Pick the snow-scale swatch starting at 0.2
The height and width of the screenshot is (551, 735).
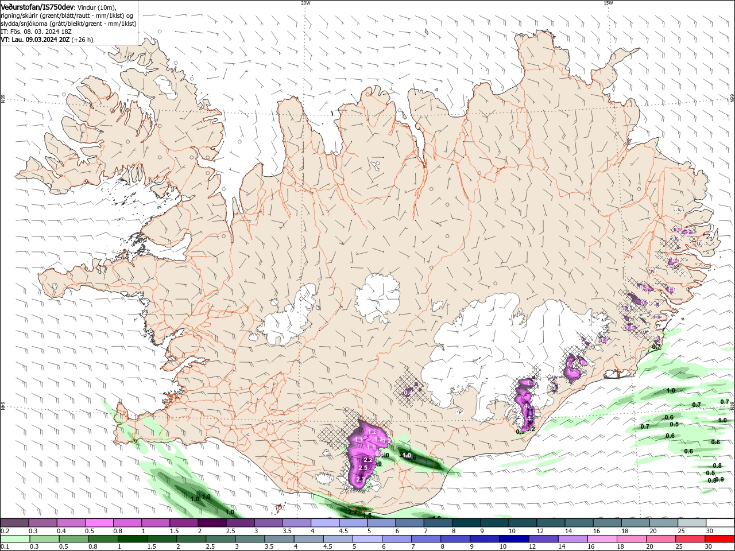coord(14,523)
